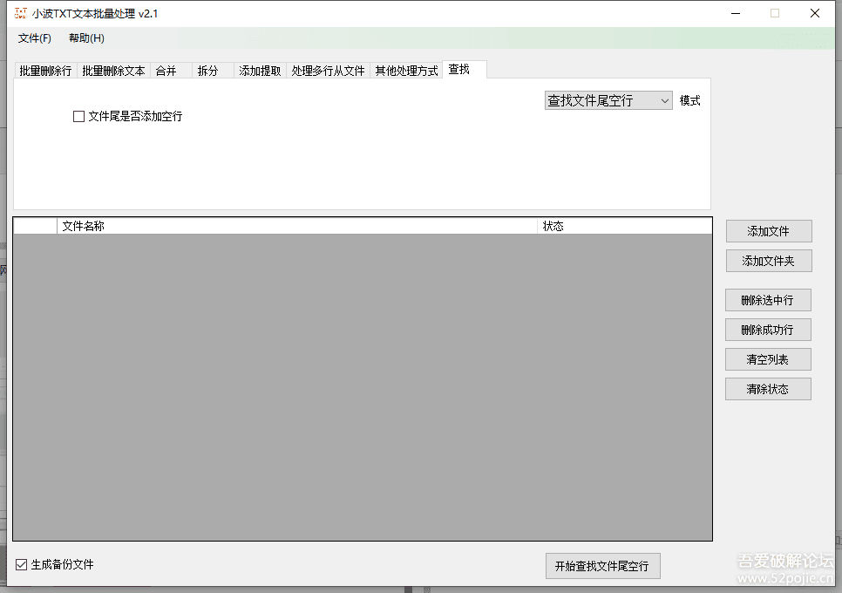Uncheck the 生成备份文件 checkbox

(x=20, y=565)
